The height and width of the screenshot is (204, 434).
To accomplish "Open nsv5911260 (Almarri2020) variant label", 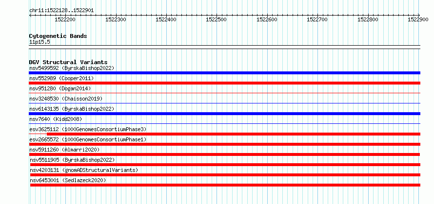I will click(x=64, y=150).
